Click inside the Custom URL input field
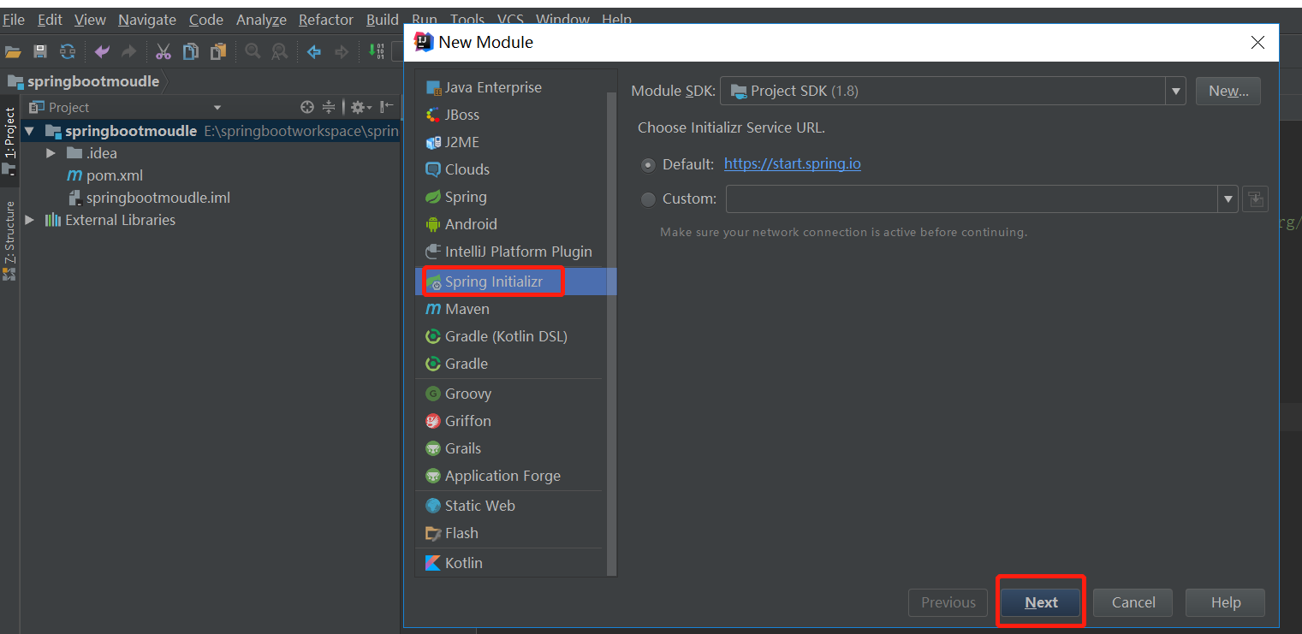 (x=967, y=198)
